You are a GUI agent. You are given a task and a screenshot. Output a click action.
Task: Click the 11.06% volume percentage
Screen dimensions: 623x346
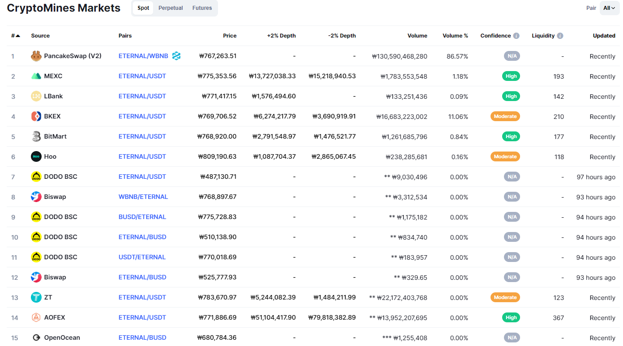(458, 117)
